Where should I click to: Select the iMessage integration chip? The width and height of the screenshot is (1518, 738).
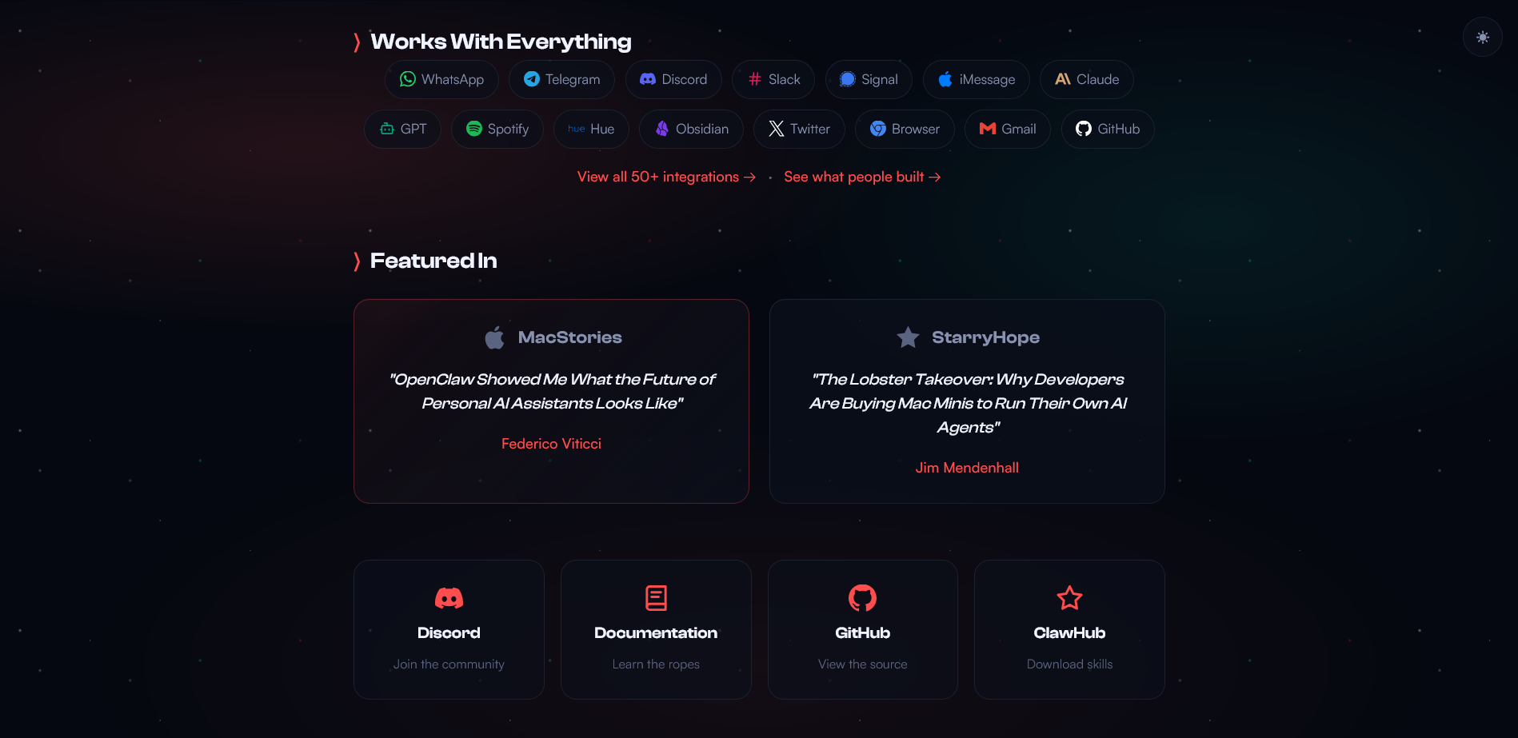tap(977, 79)
